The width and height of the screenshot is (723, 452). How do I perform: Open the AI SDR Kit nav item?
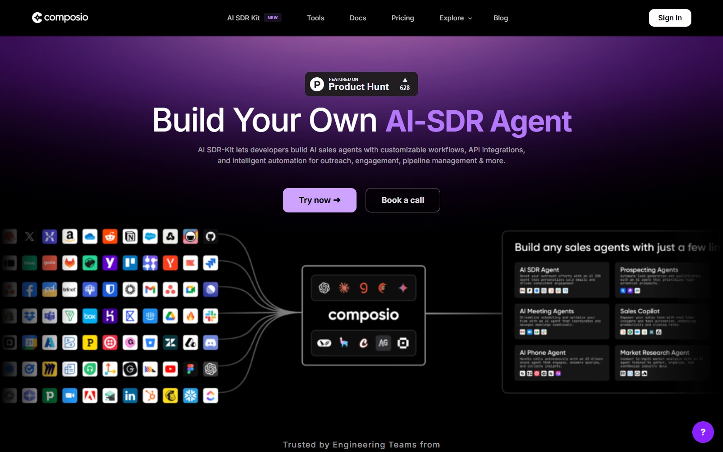(254, 18)
